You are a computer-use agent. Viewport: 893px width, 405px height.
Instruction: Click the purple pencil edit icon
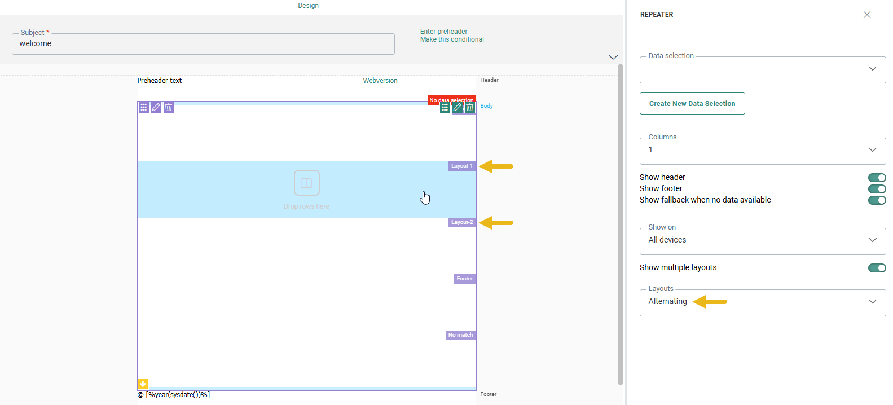click(x=156, y=107)
